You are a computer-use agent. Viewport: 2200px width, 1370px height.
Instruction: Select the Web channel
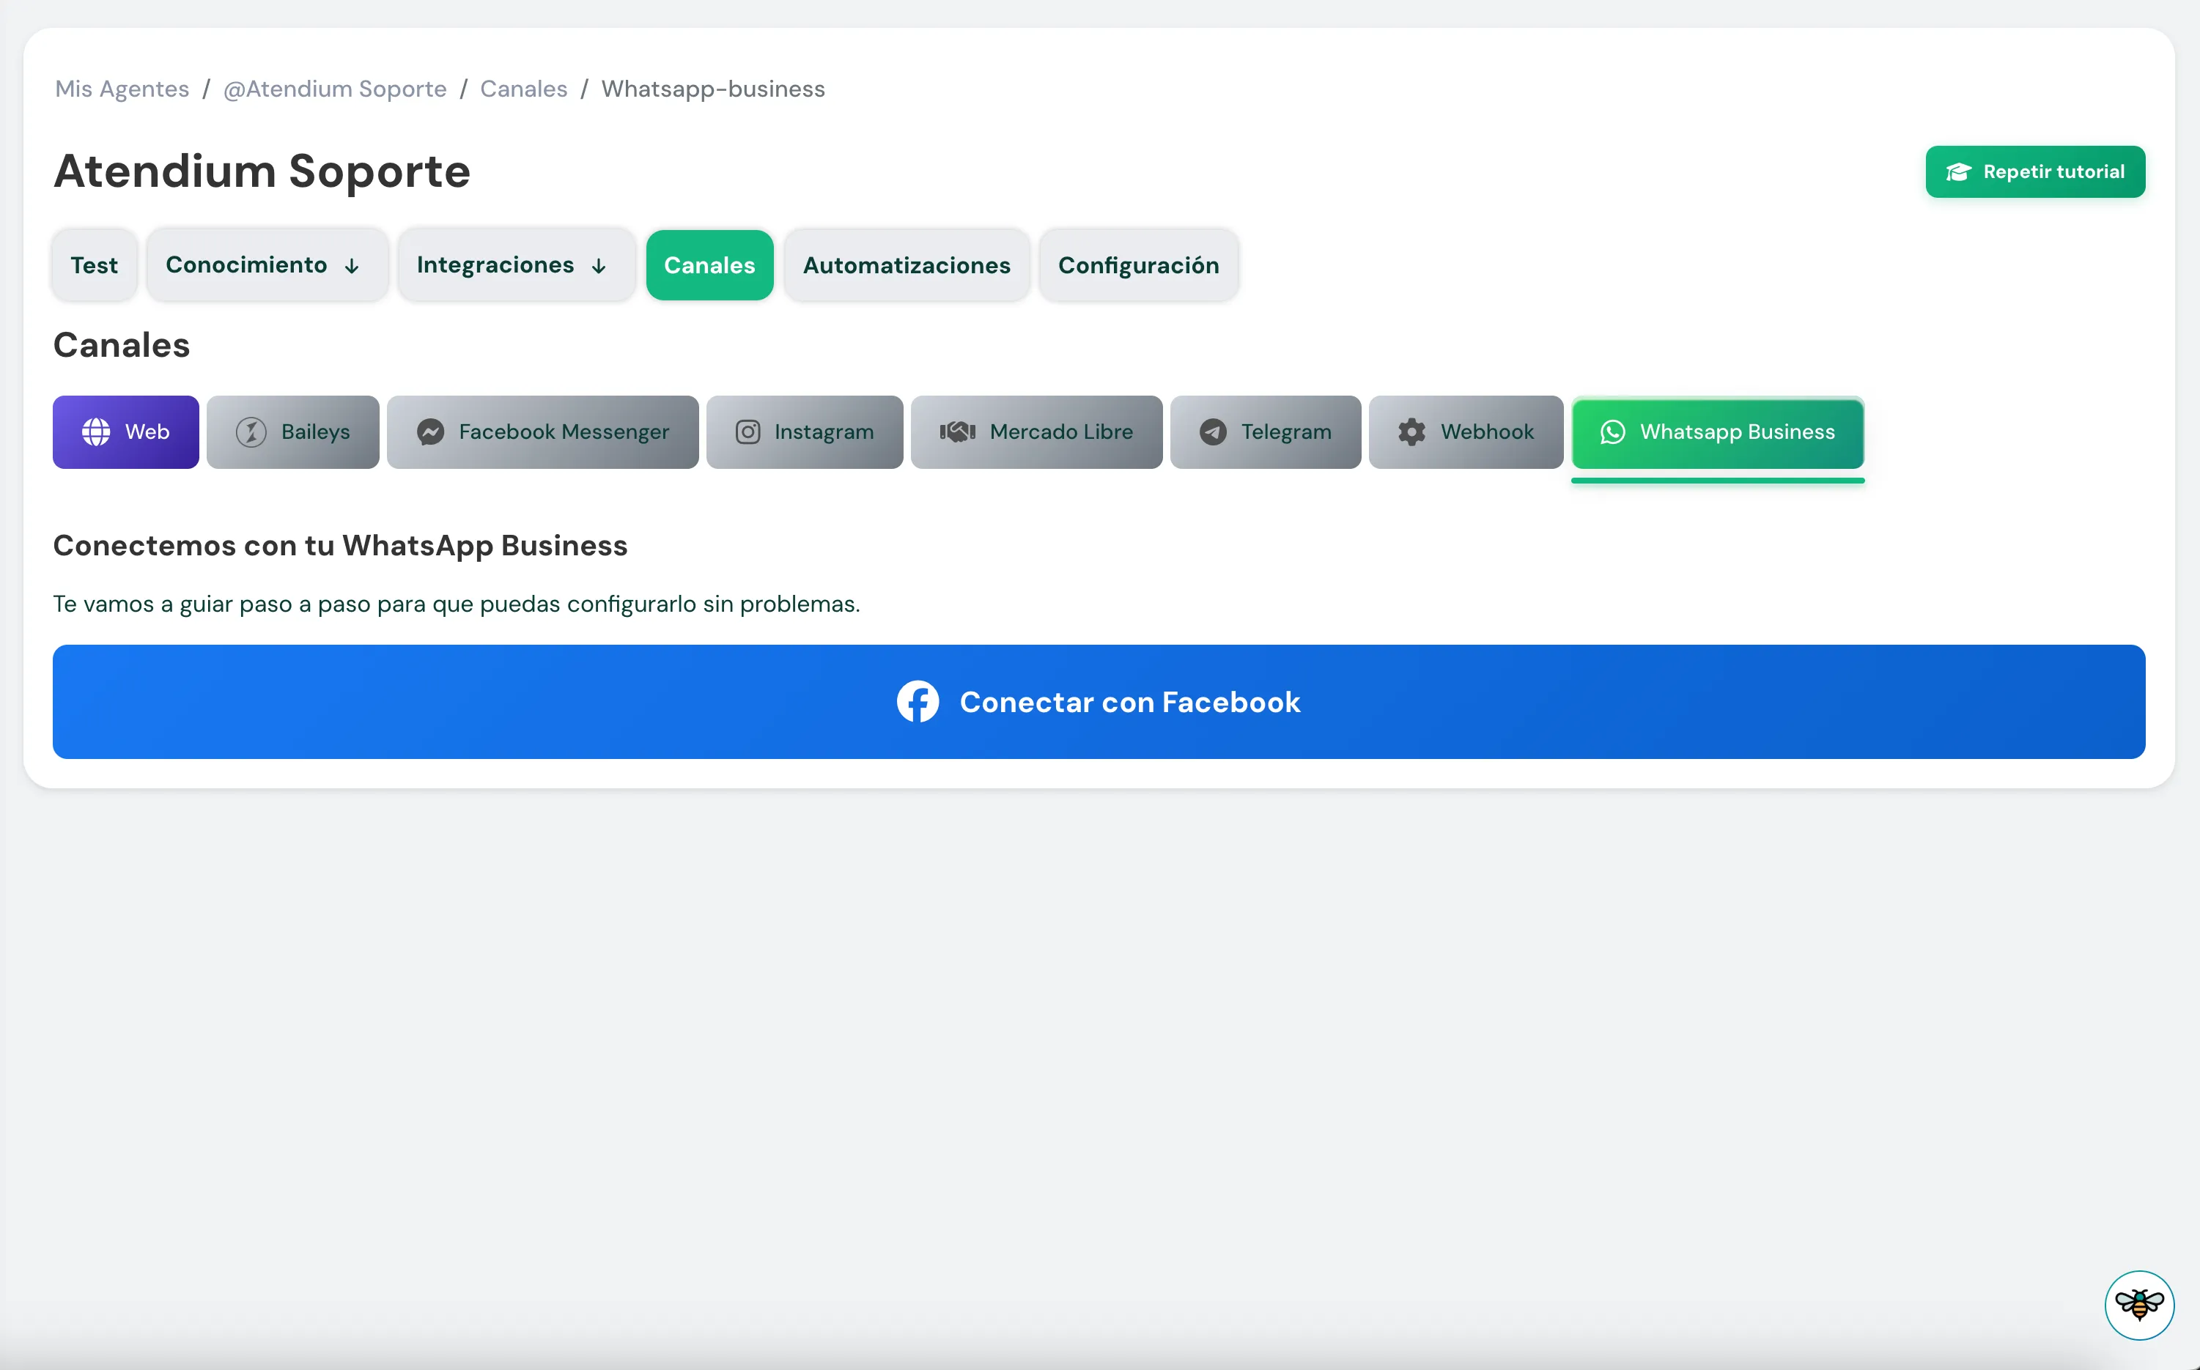pos(126,432)
